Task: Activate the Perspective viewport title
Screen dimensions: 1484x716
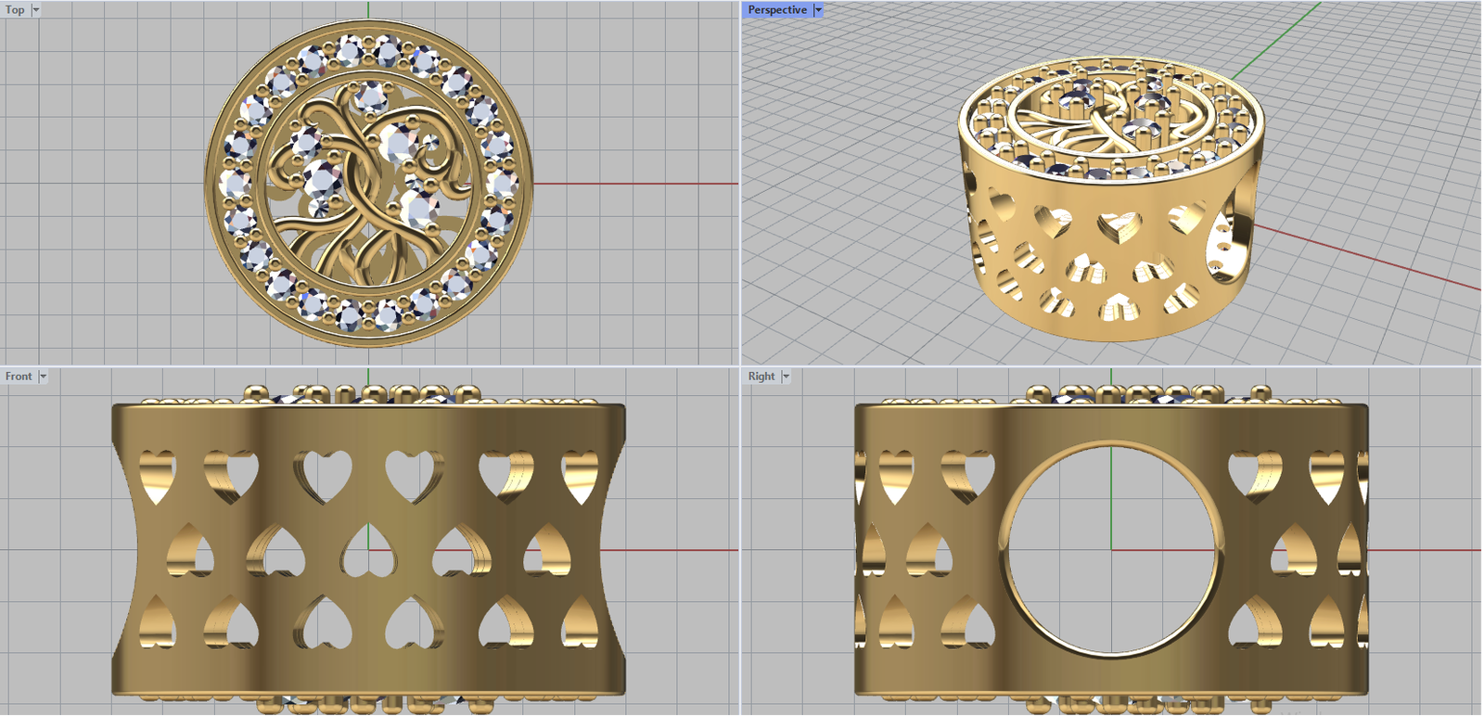Action: (x=777, y=10)
